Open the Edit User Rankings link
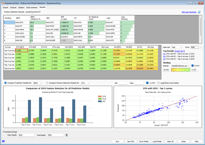Image resolution: width=205 pixels, height=145 pixels. [189, 12]
